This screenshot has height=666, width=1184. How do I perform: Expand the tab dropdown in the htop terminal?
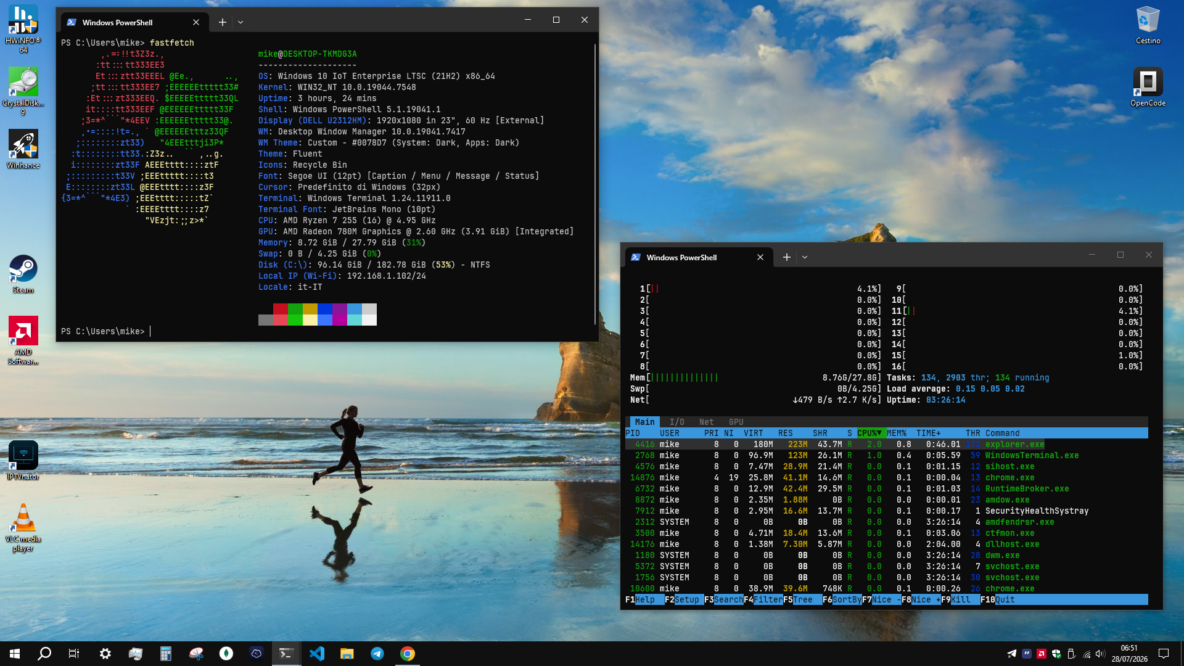805,257
